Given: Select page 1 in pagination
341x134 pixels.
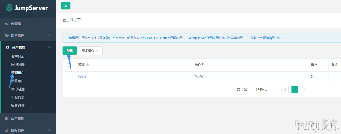Looking at the screenshot, I should tap(295, 90).
